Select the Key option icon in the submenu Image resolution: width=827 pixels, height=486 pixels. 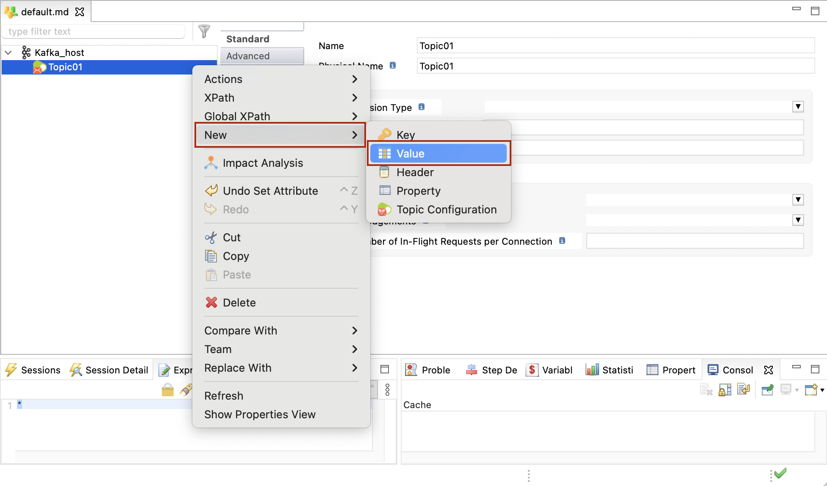pyautogui.click(x=385, y=134)
